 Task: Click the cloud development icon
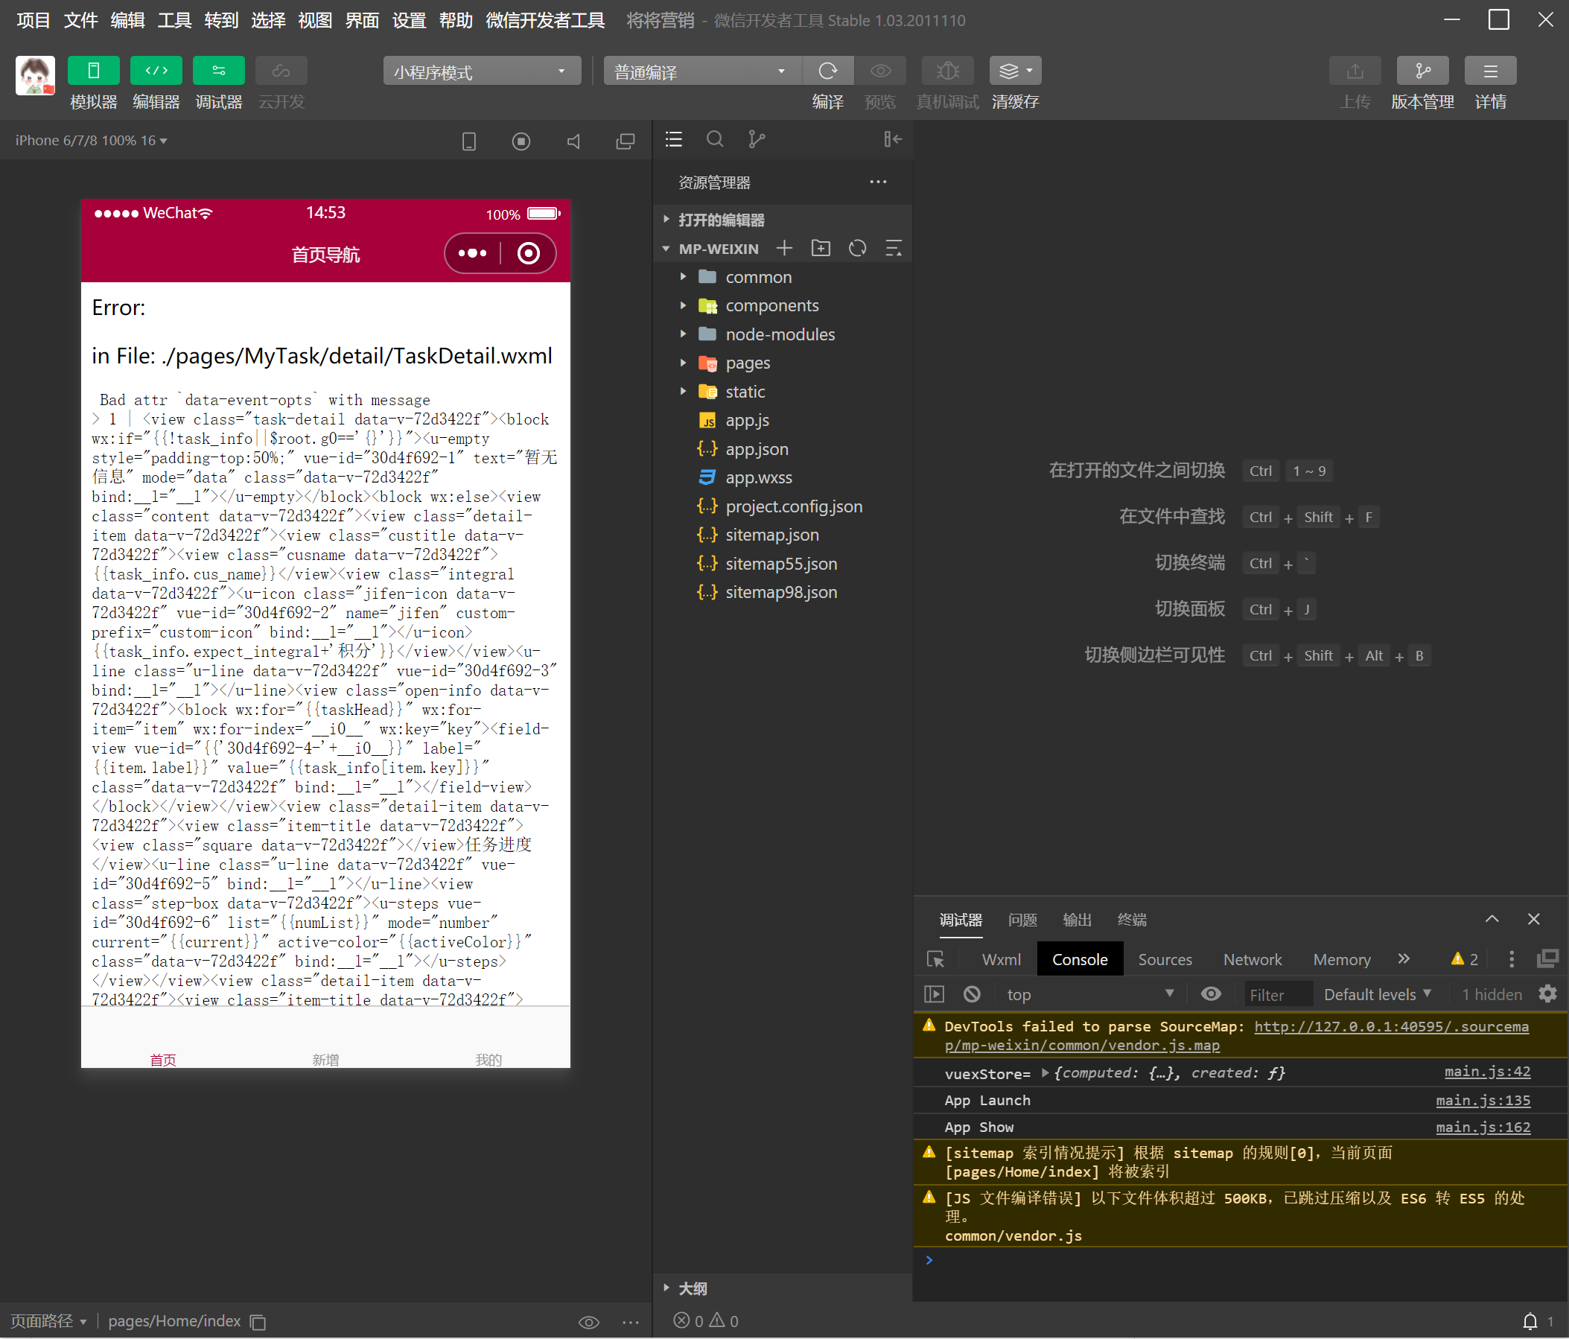point(281,71)
